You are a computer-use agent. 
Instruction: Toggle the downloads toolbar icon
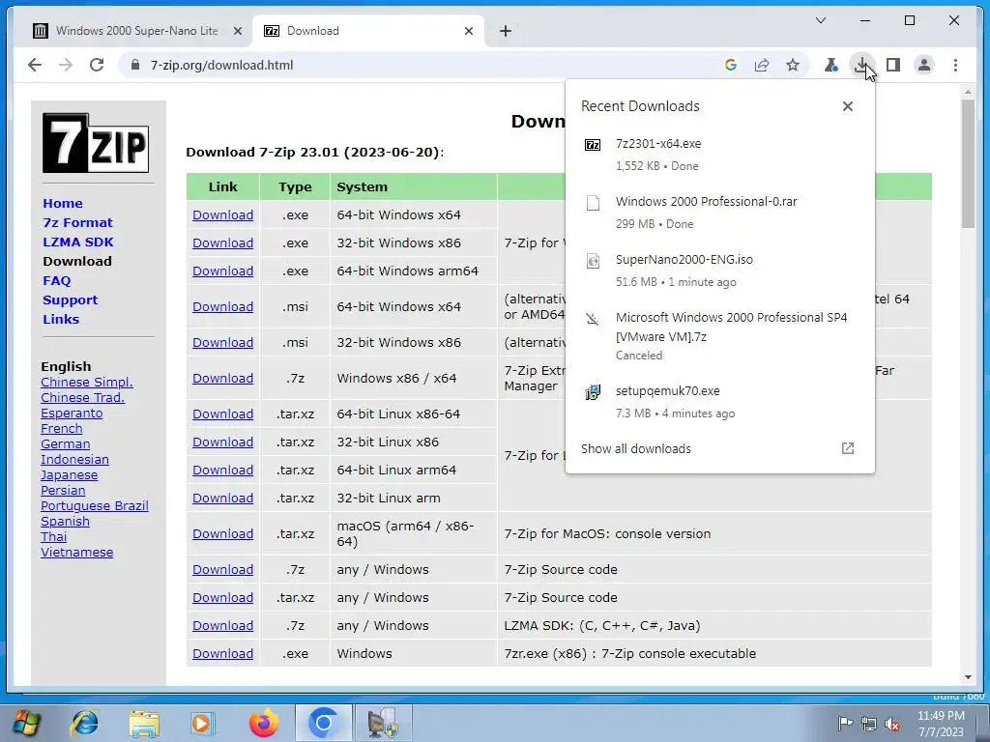coord(861,65)
